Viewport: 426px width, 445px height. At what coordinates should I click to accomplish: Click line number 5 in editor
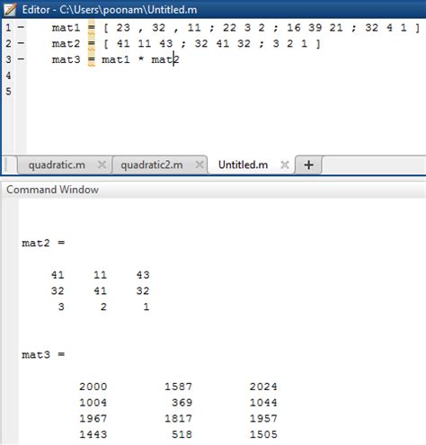click(8, 91)
